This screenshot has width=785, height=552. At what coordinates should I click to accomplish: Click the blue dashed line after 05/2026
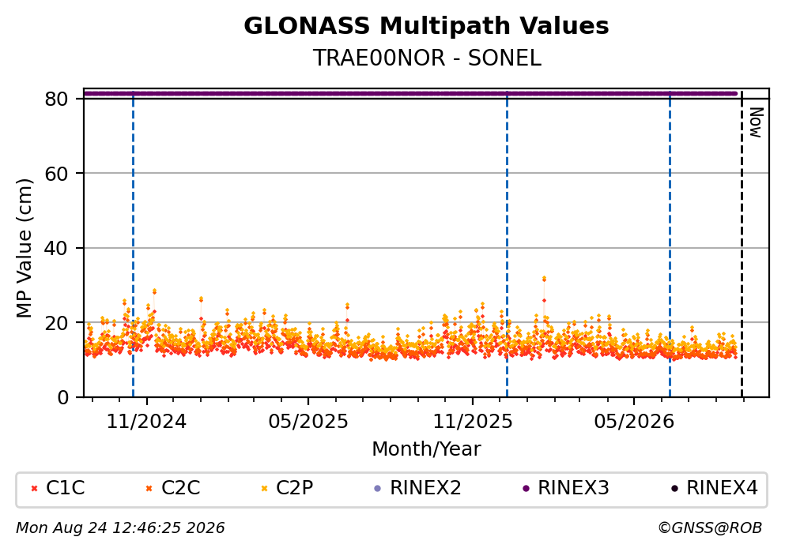670,244
